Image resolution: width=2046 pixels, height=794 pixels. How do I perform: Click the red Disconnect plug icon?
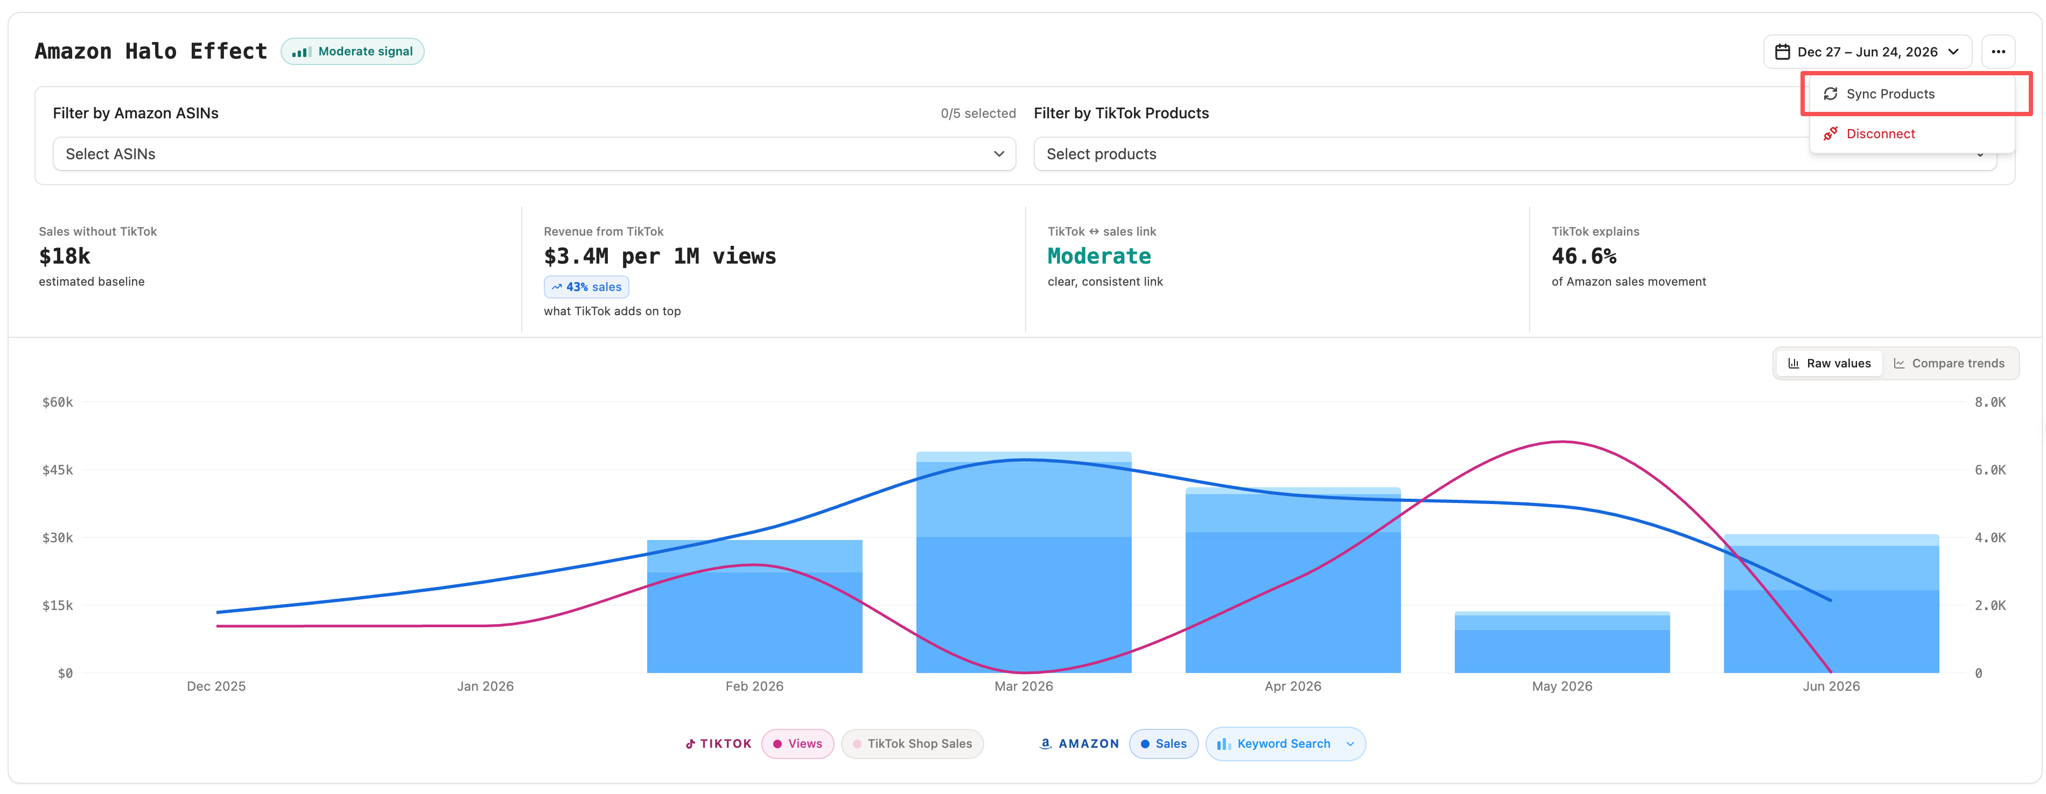click(x=1830, y=133)
